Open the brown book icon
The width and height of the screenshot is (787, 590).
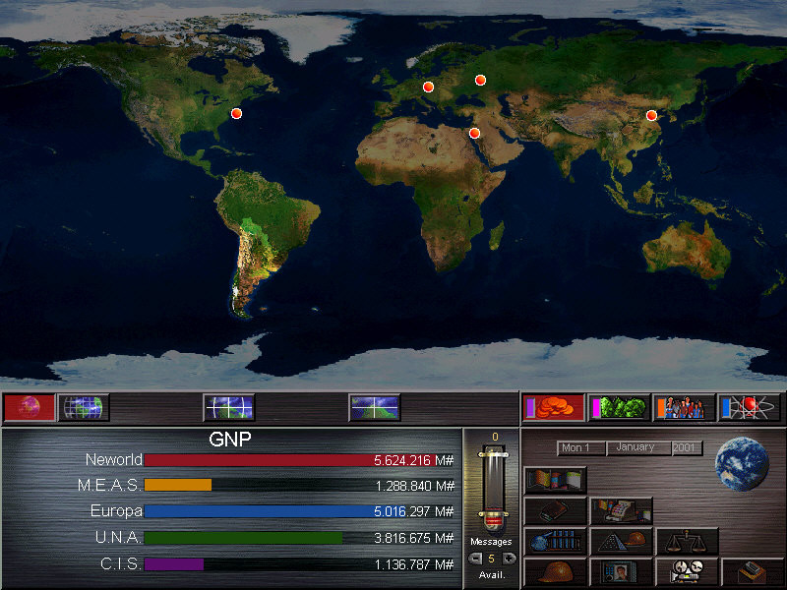(555, 511)
